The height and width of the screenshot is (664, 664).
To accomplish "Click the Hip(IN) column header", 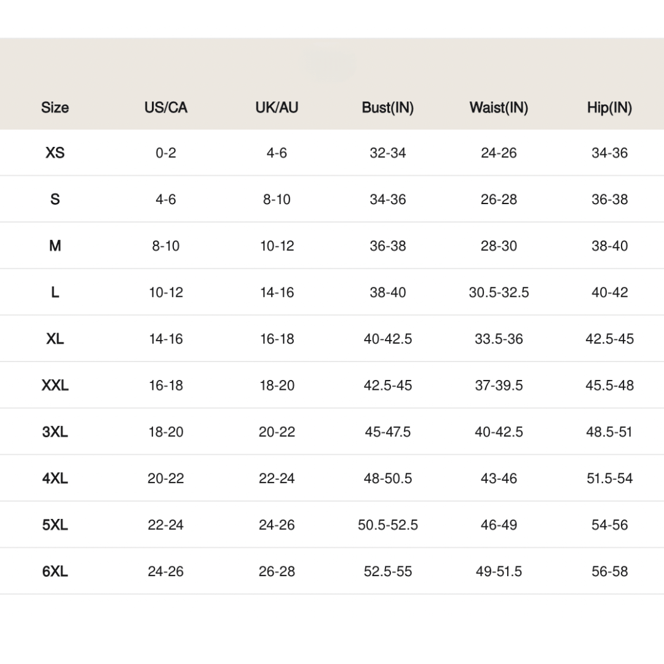I will coord(609,108).
